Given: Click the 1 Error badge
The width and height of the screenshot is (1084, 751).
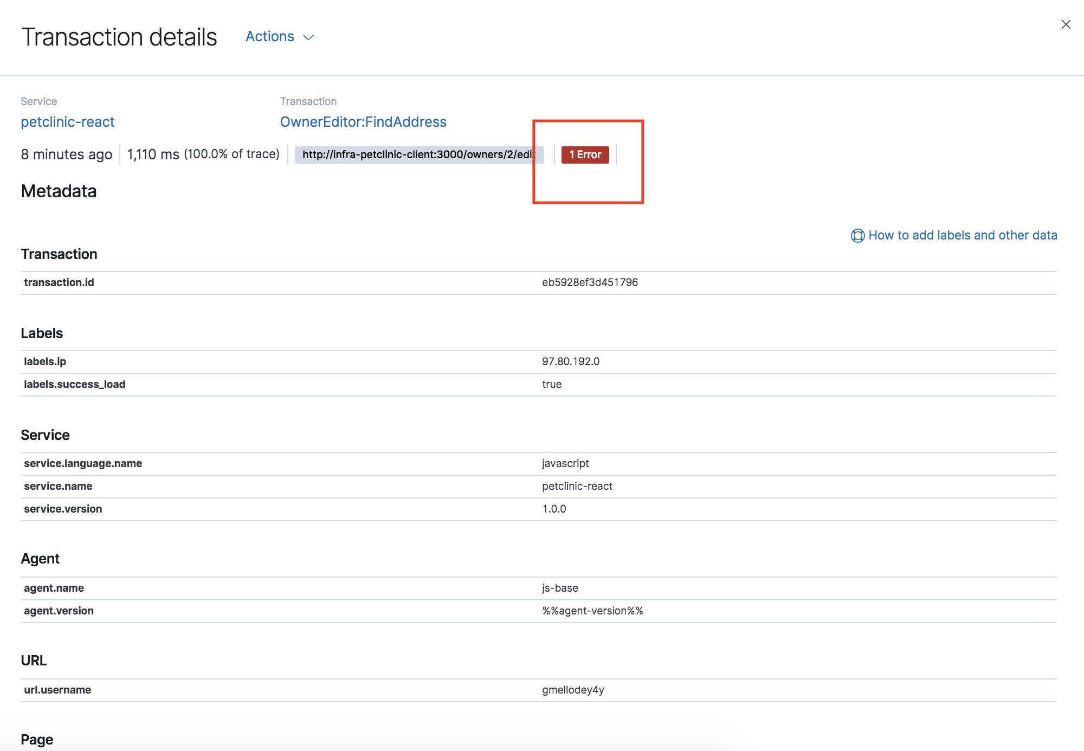Looking at the screenshot, I should point(585,154).
